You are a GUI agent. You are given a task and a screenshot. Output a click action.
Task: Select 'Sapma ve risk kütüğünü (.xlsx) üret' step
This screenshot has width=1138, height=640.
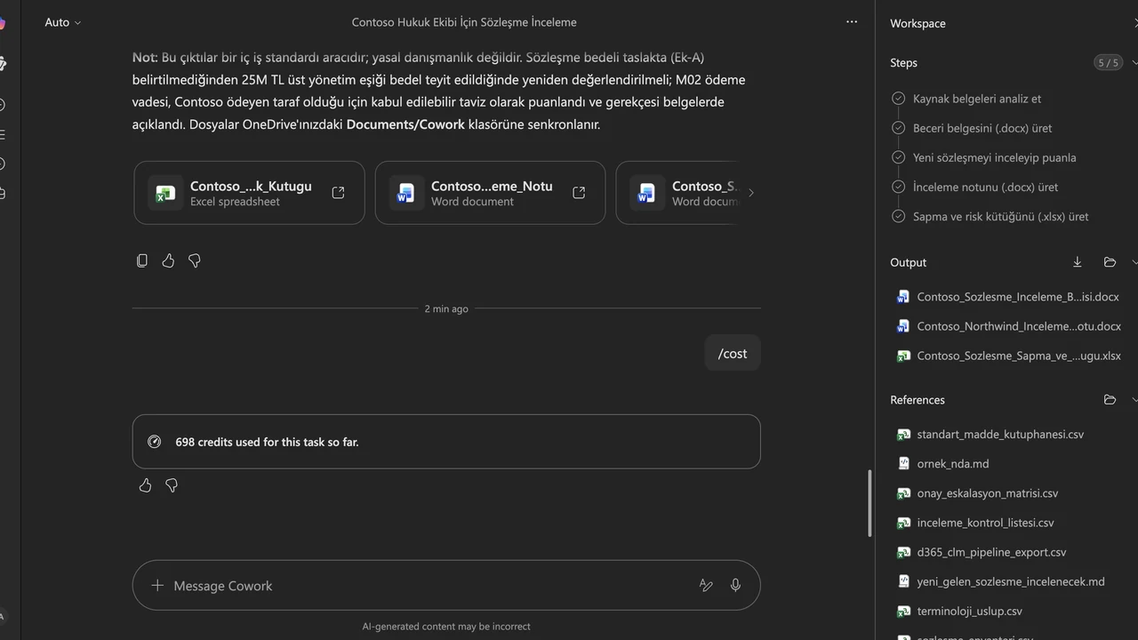1000,216
